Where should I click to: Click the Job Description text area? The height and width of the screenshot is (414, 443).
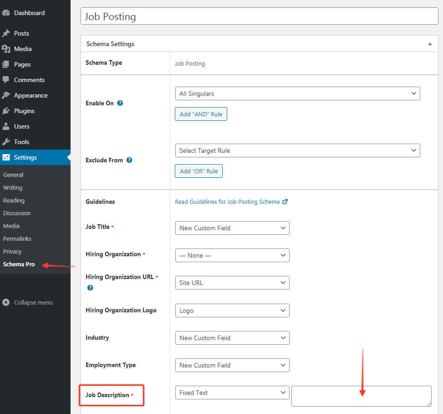(x=361, y=396)
